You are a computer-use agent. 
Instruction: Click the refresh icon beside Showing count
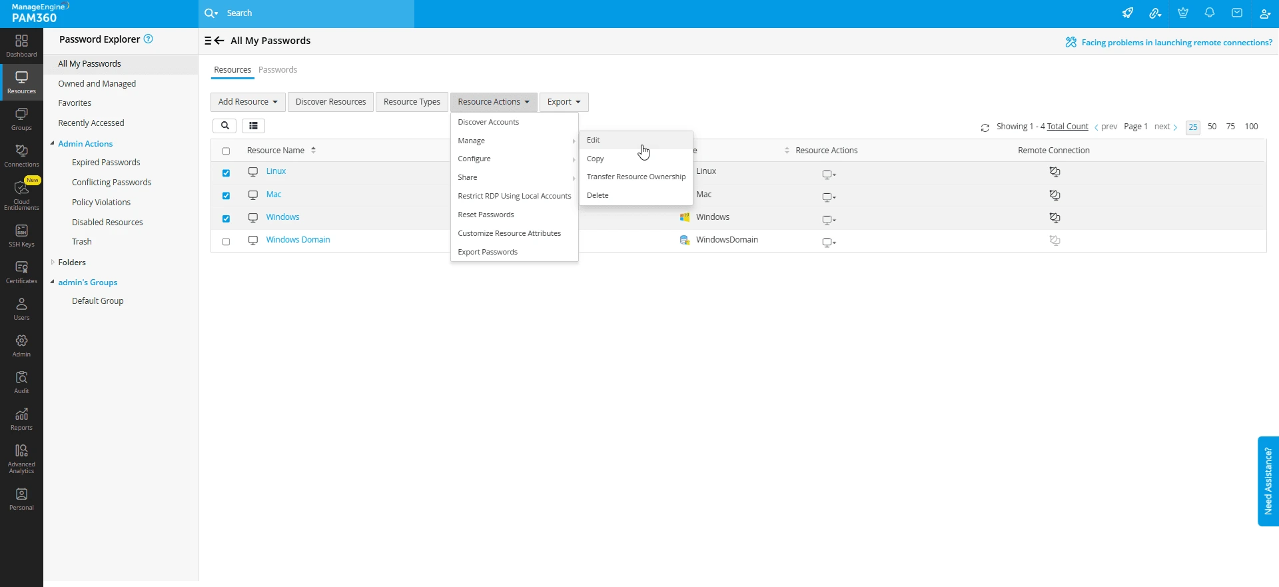click(985, 127)
